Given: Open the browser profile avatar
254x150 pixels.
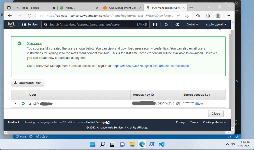Looking at the screenshot, I should tap(218, 16).
